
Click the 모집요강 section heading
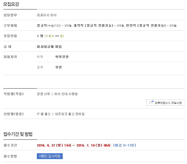pos(11,4)
